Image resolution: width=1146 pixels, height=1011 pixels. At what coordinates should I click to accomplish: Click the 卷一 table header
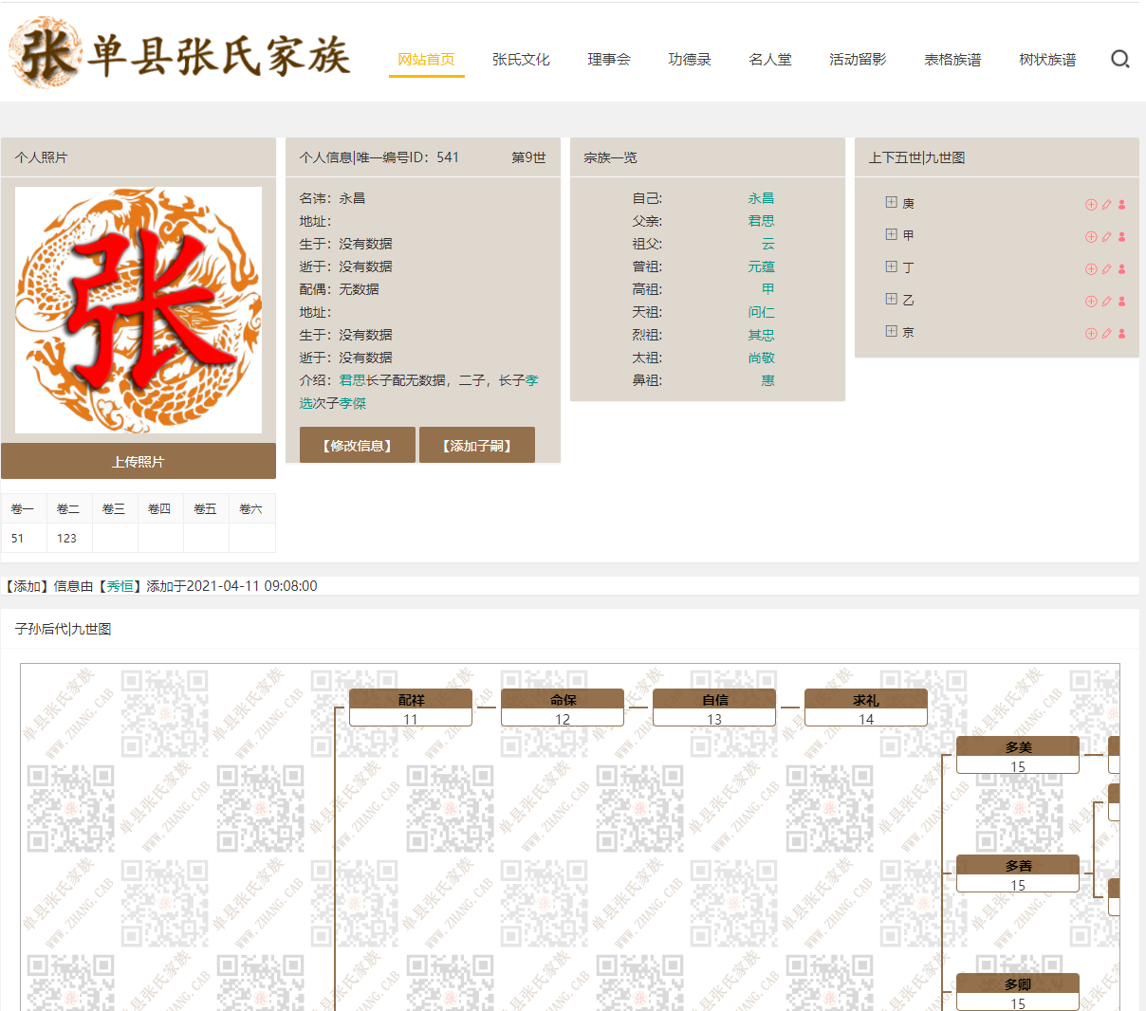(x=24, y=509)
